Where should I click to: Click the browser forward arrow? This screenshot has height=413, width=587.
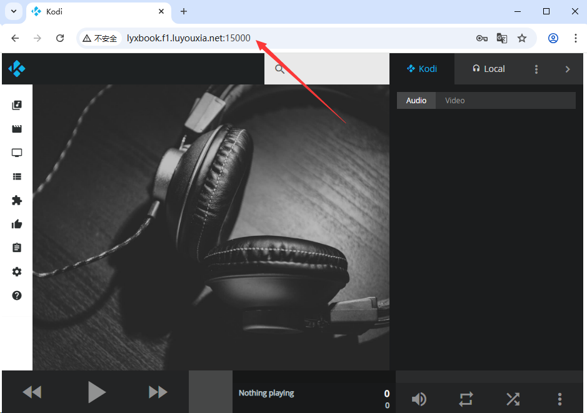37,38
